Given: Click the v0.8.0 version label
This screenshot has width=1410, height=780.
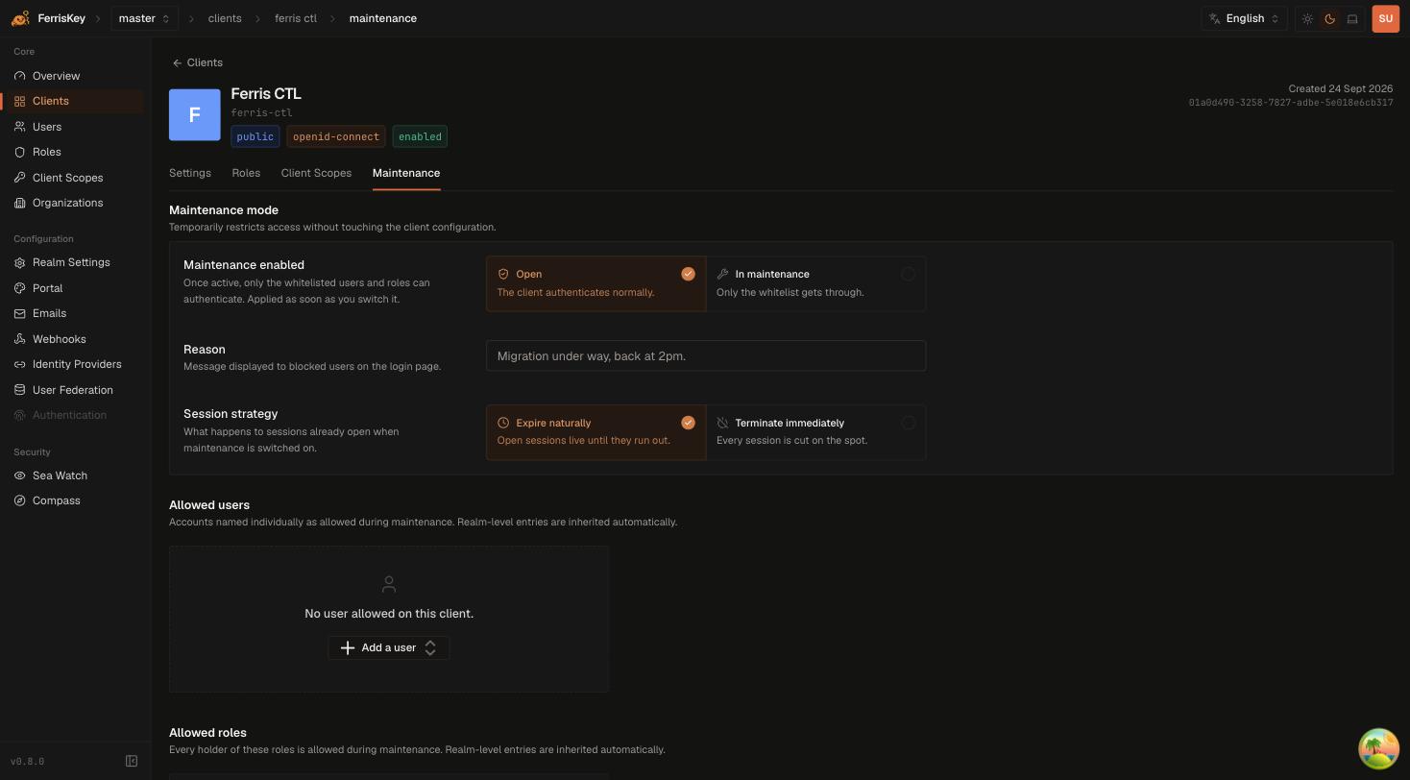Looking at the screenshot, I should (28, 762).
